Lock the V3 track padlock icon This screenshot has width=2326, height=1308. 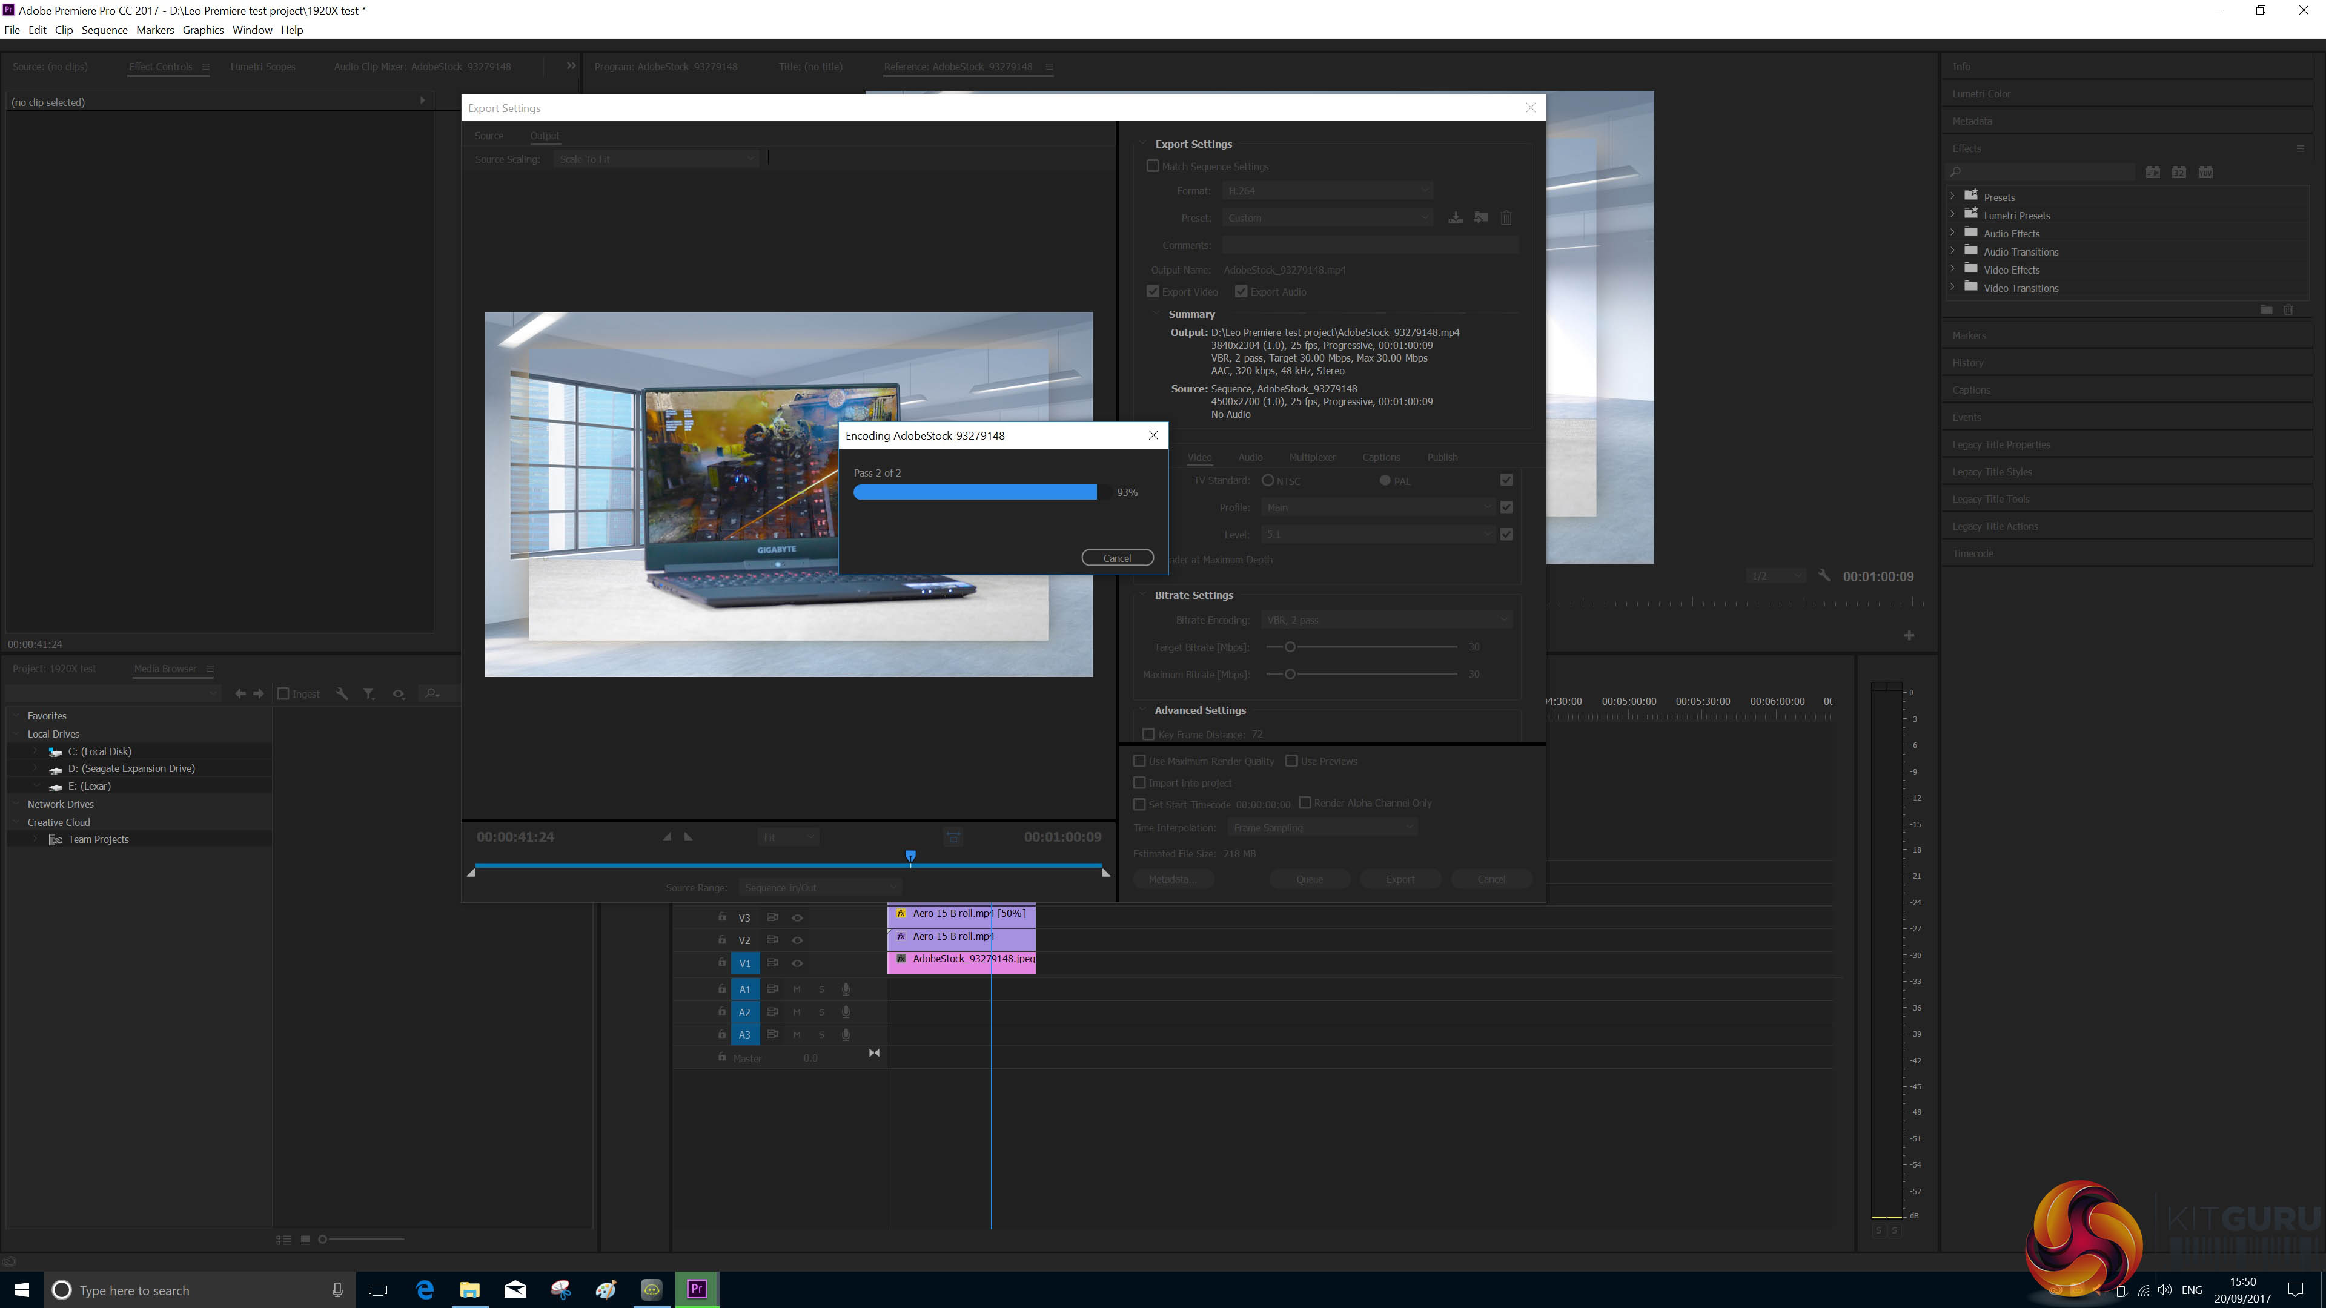721,917
